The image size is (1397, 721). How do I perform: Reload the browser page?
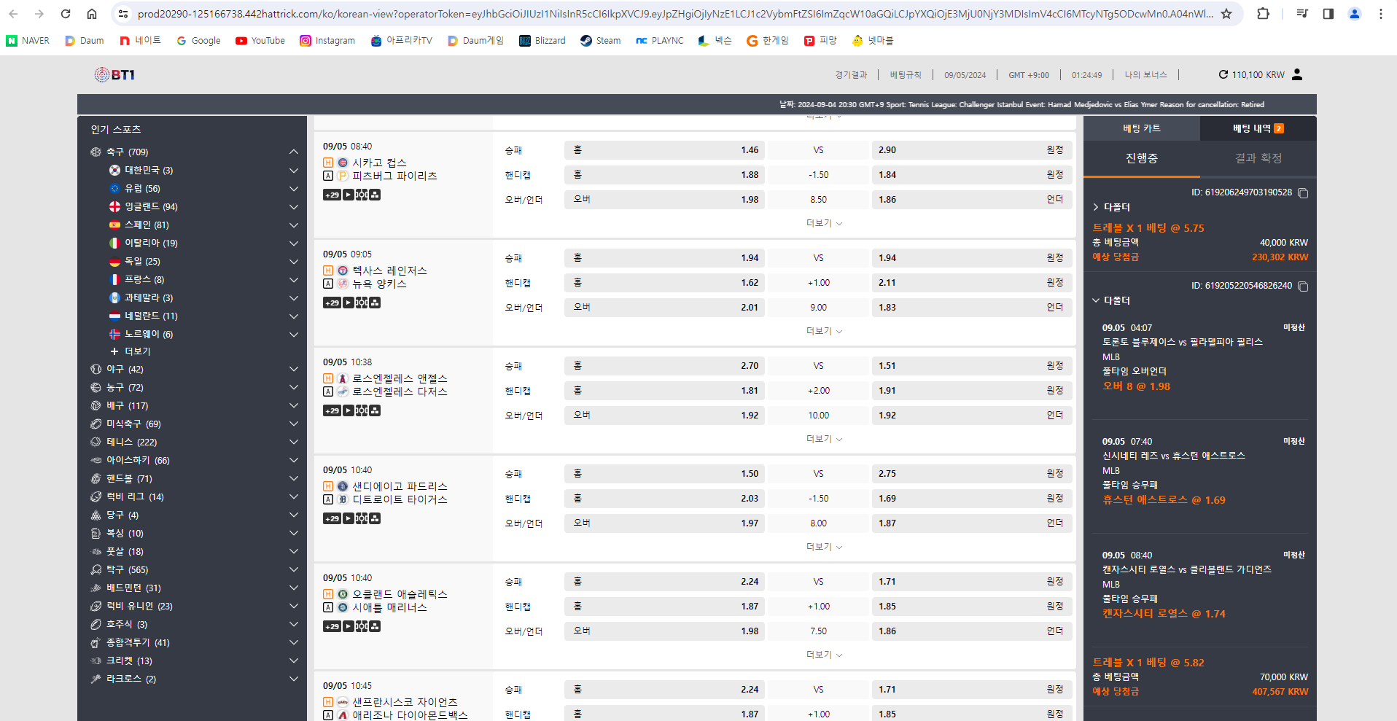coord(66,14)
